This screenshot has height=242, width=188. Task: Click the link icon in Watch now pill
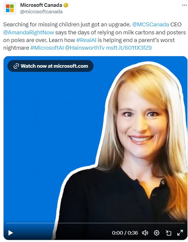pos(16,66)
